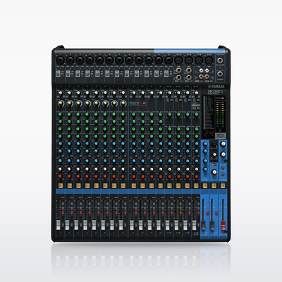Adjust the second white phones level knob

pyautogui.click(x=223, y=154)
